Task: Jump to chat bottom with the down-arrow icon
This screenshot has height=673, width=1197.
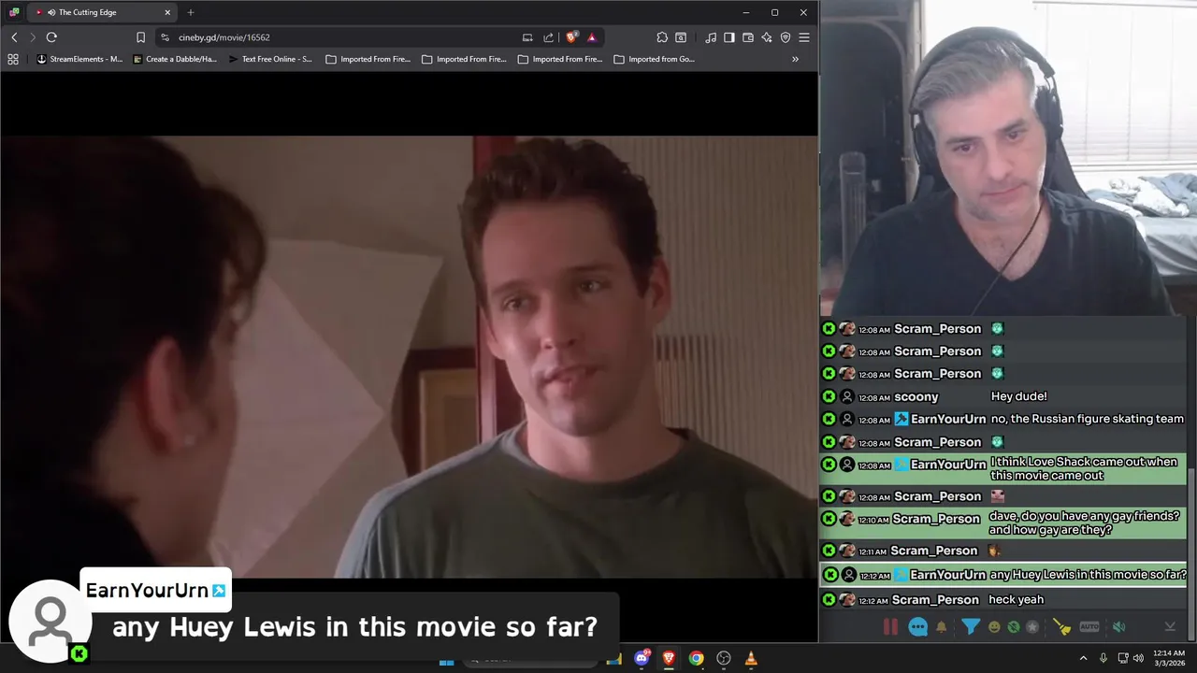Action: [1170, 627]
